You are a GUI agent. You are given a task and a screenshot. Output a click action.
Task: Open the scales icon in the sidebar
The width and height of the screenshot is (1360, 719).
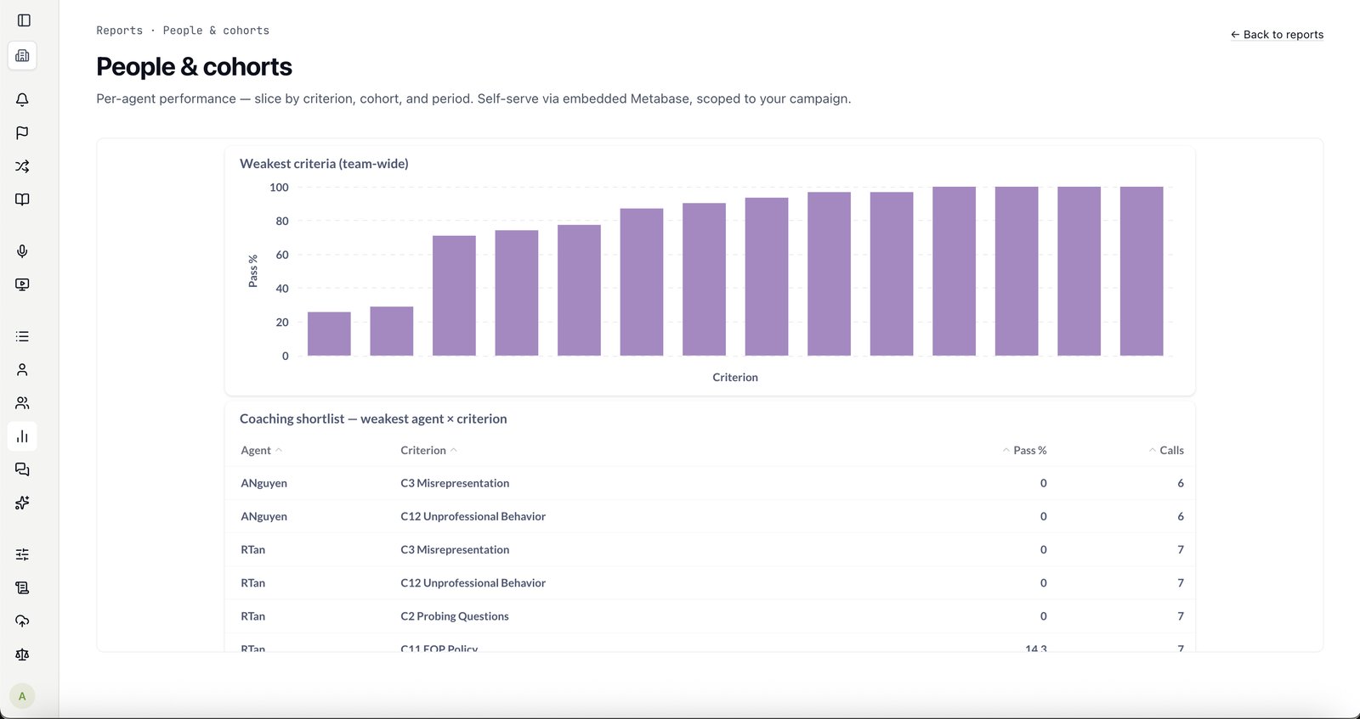tap(22, 654)
